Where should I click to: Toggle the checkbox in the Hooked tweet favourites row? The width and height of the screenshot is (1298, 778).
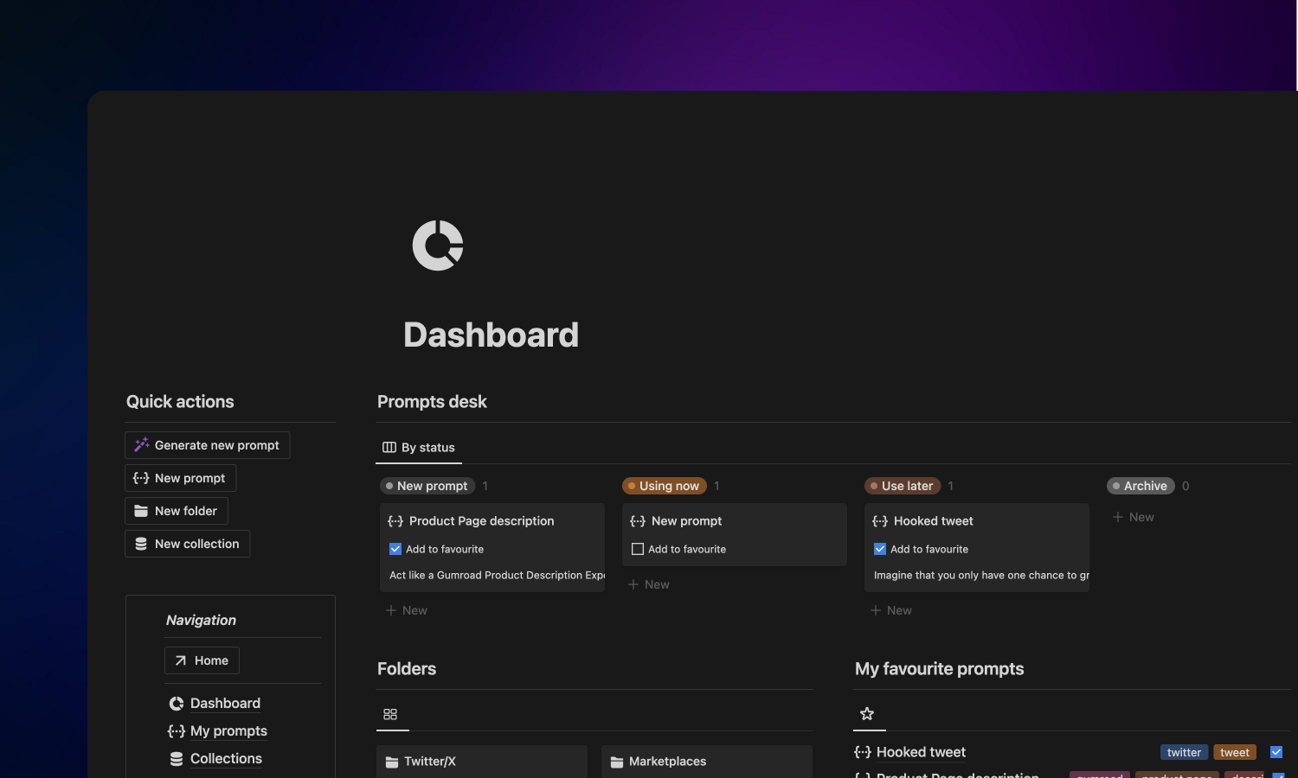tap(1276, 752)
